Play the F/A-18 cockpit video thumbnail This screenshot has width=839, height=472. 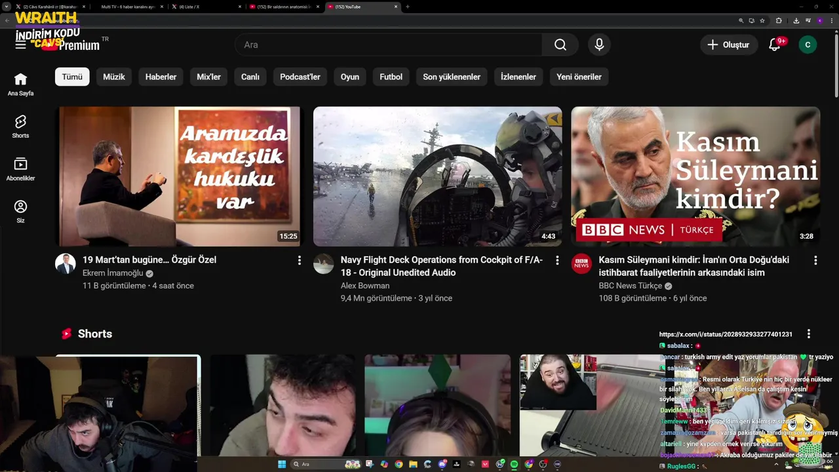point(437,176)
